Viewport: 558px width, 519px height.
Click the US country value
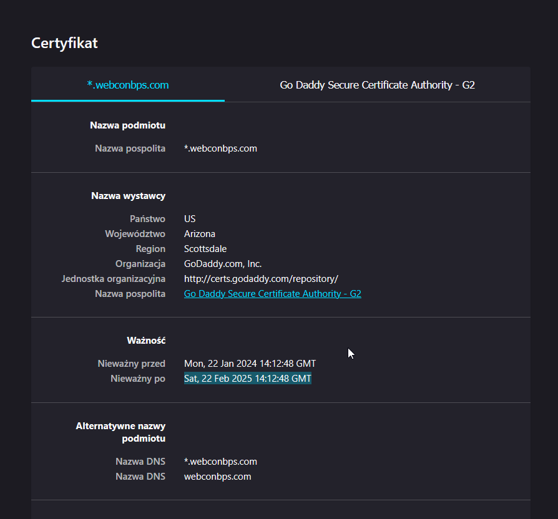190,219
